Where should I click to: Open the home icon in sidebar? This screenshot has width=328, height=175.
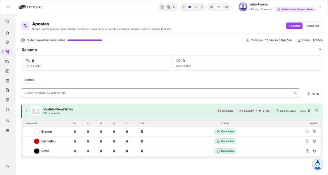point(7,33)
